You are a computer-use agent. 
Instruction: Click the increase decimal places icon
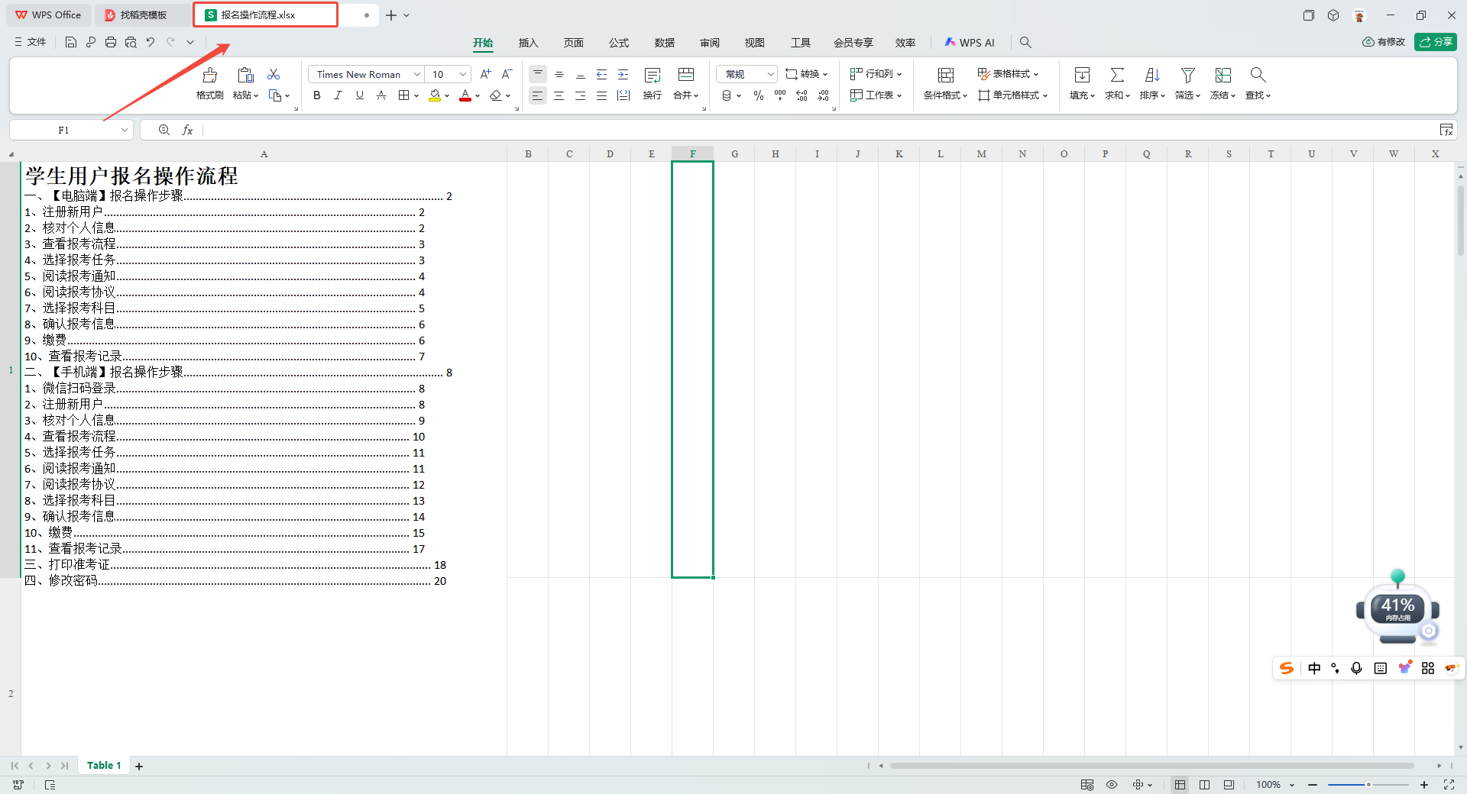[802, 95]
